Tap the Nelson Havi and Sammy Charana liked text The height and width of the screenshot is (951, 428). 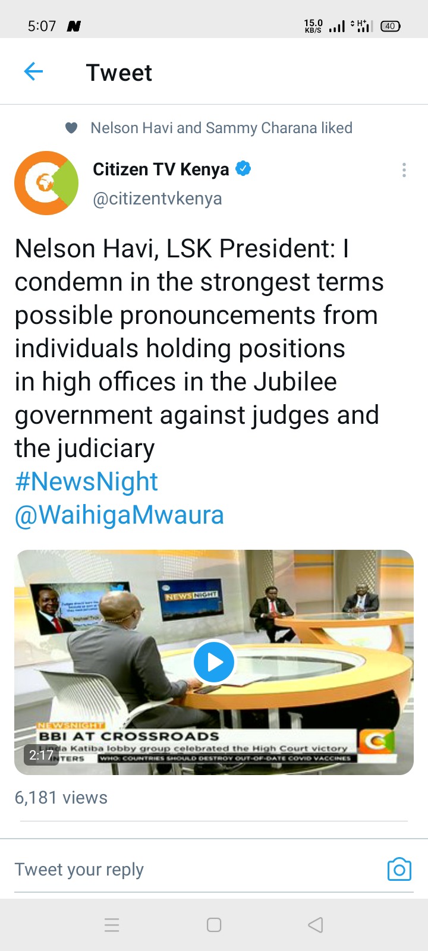click(222, 128)
